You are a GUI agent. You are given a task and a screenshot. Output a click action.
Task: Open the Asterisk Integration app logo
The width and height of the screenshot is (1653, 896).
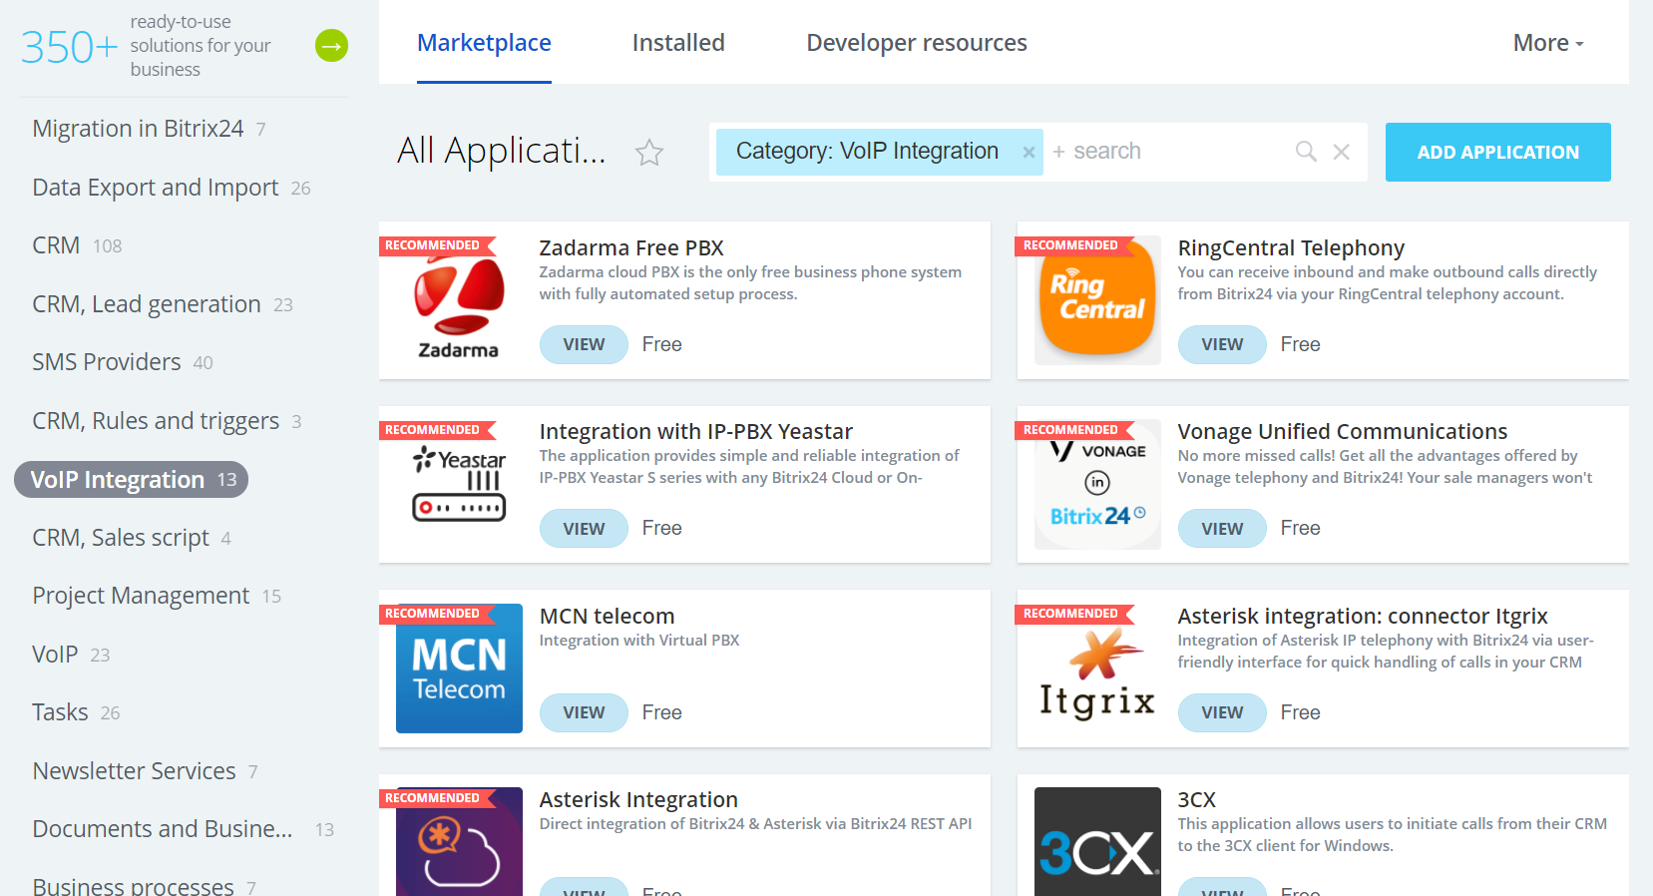click(x=459, y=841)
